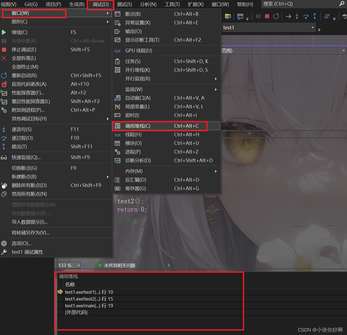Click the Locals window icon in submenu
The image size is (347, 335).
click(117, 107)
